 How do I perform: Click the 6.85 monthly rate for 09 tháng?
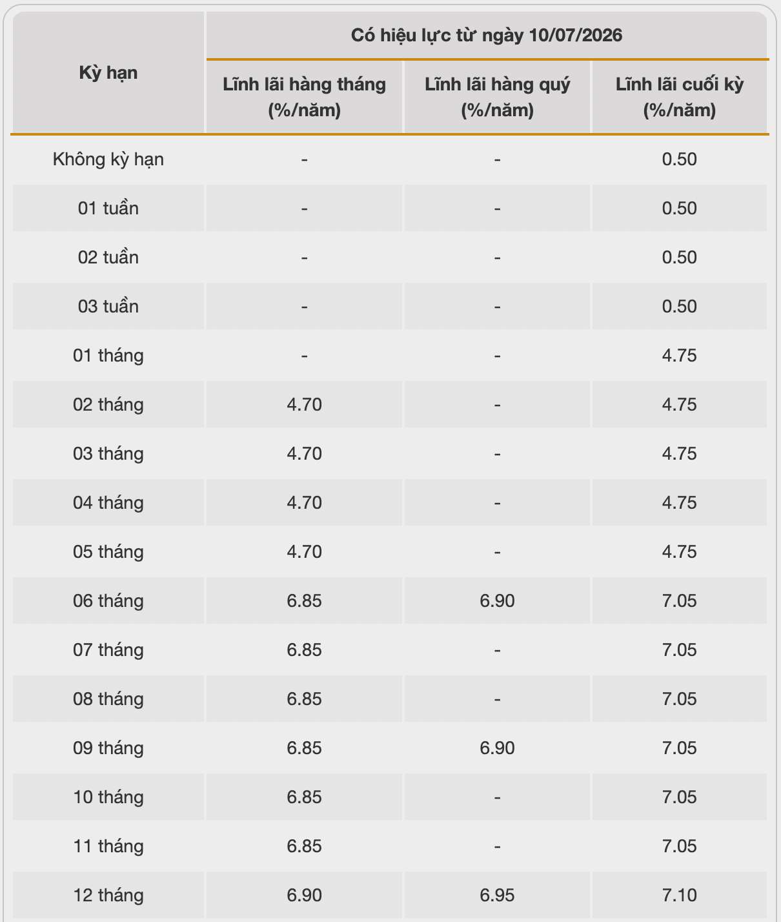304,748
